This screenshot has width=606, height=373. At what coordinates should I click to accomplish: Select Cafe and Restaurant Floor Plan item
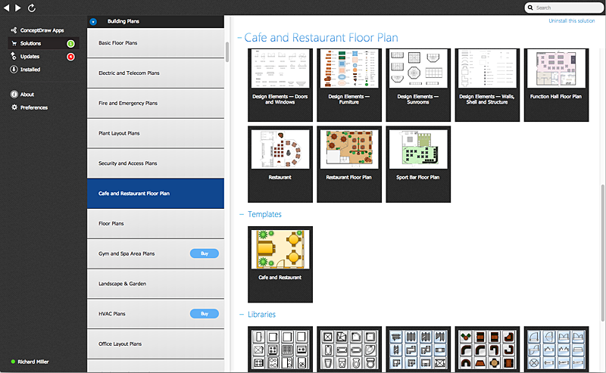click(x=155, y=194)
